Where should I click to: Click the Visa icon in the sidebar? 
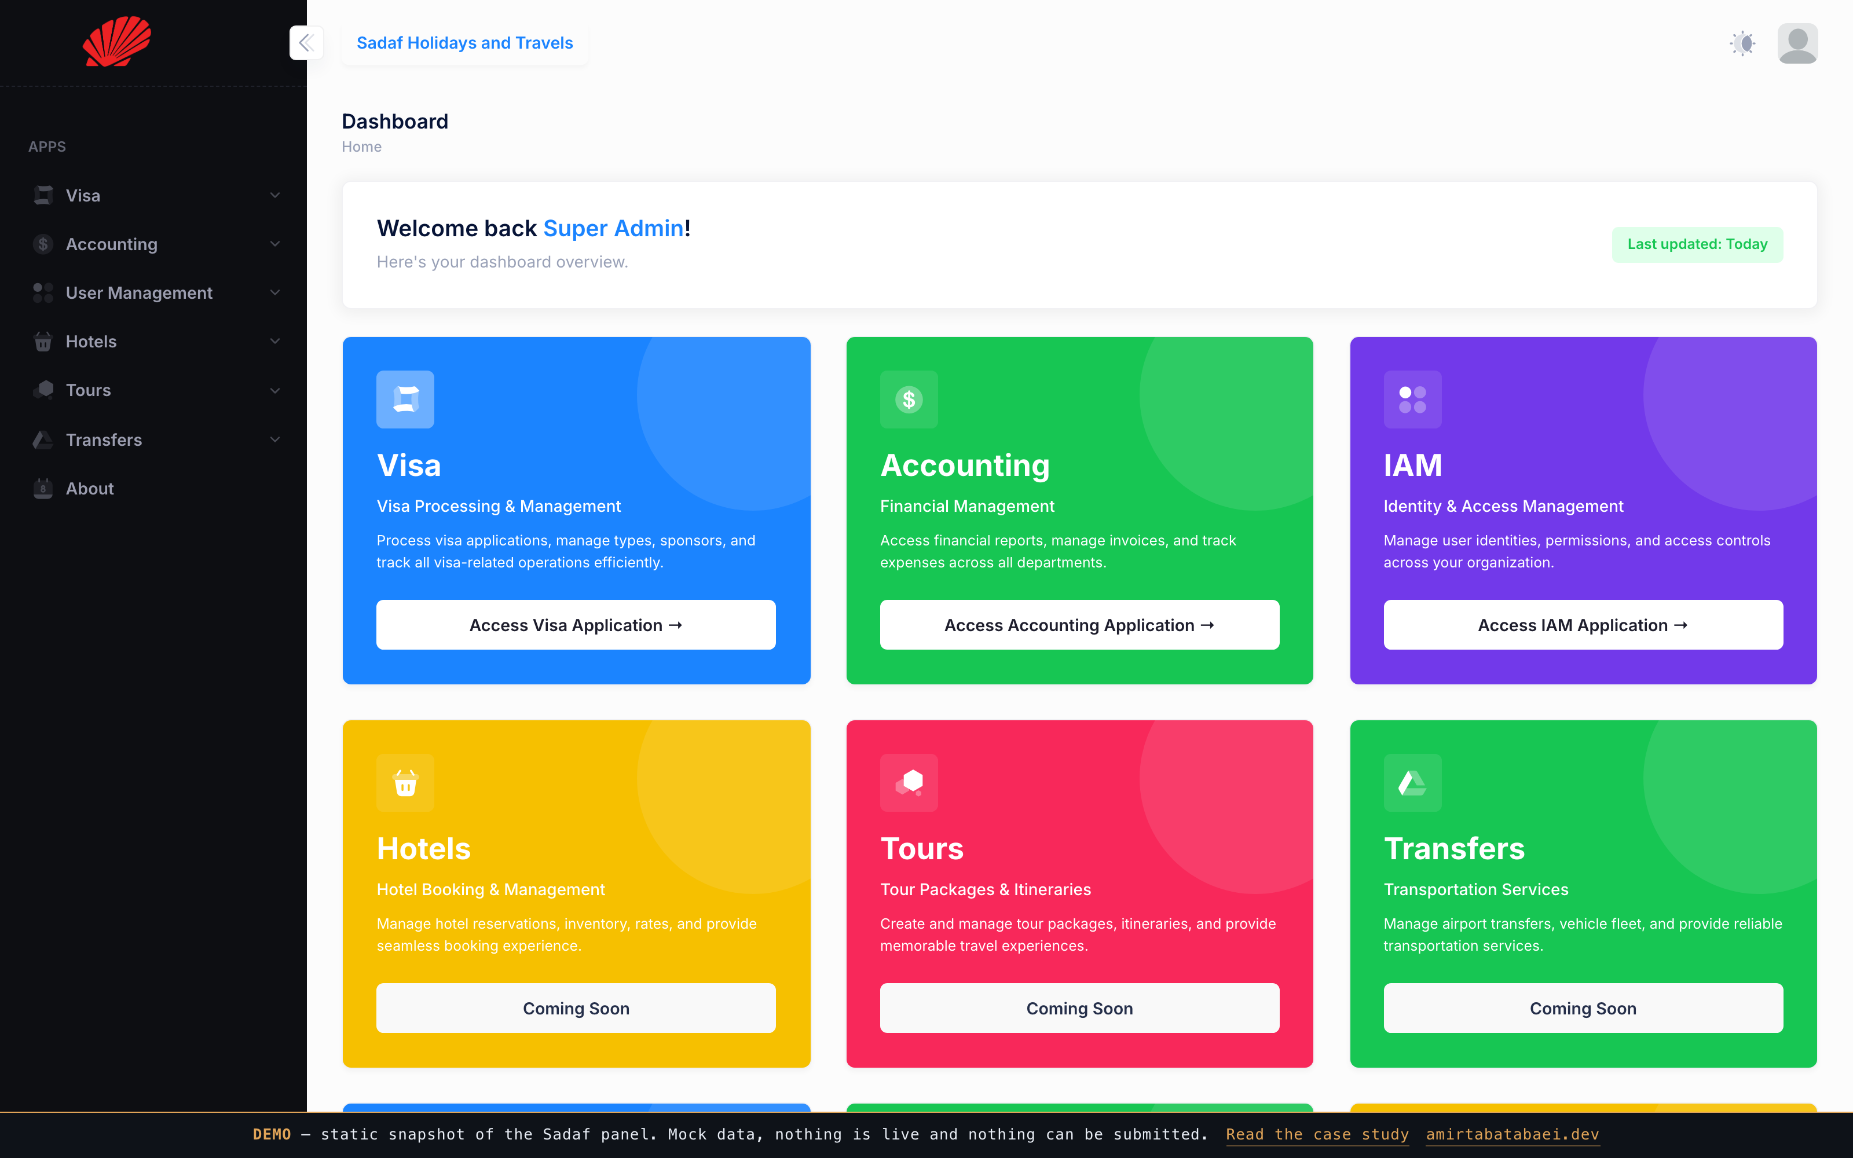point(43,195)
